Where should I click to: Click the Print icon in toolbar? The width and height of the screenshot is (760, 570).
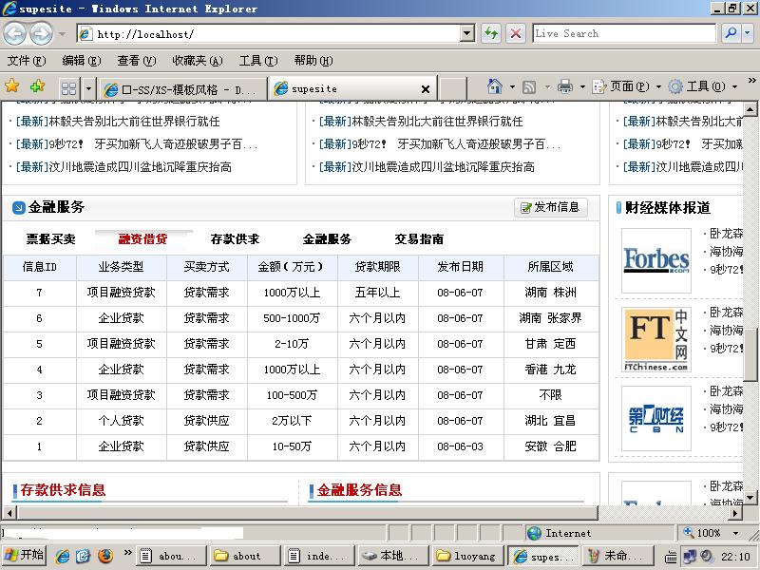565,86
